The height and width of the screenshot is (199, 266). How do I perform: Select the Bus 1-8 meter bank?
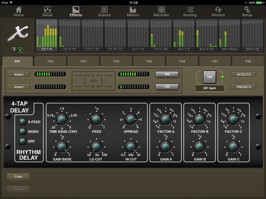pos(183,35)
